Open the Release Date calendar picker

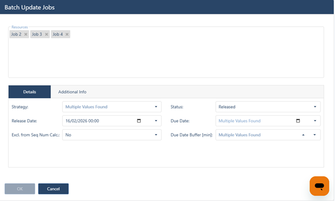point(139,121)
